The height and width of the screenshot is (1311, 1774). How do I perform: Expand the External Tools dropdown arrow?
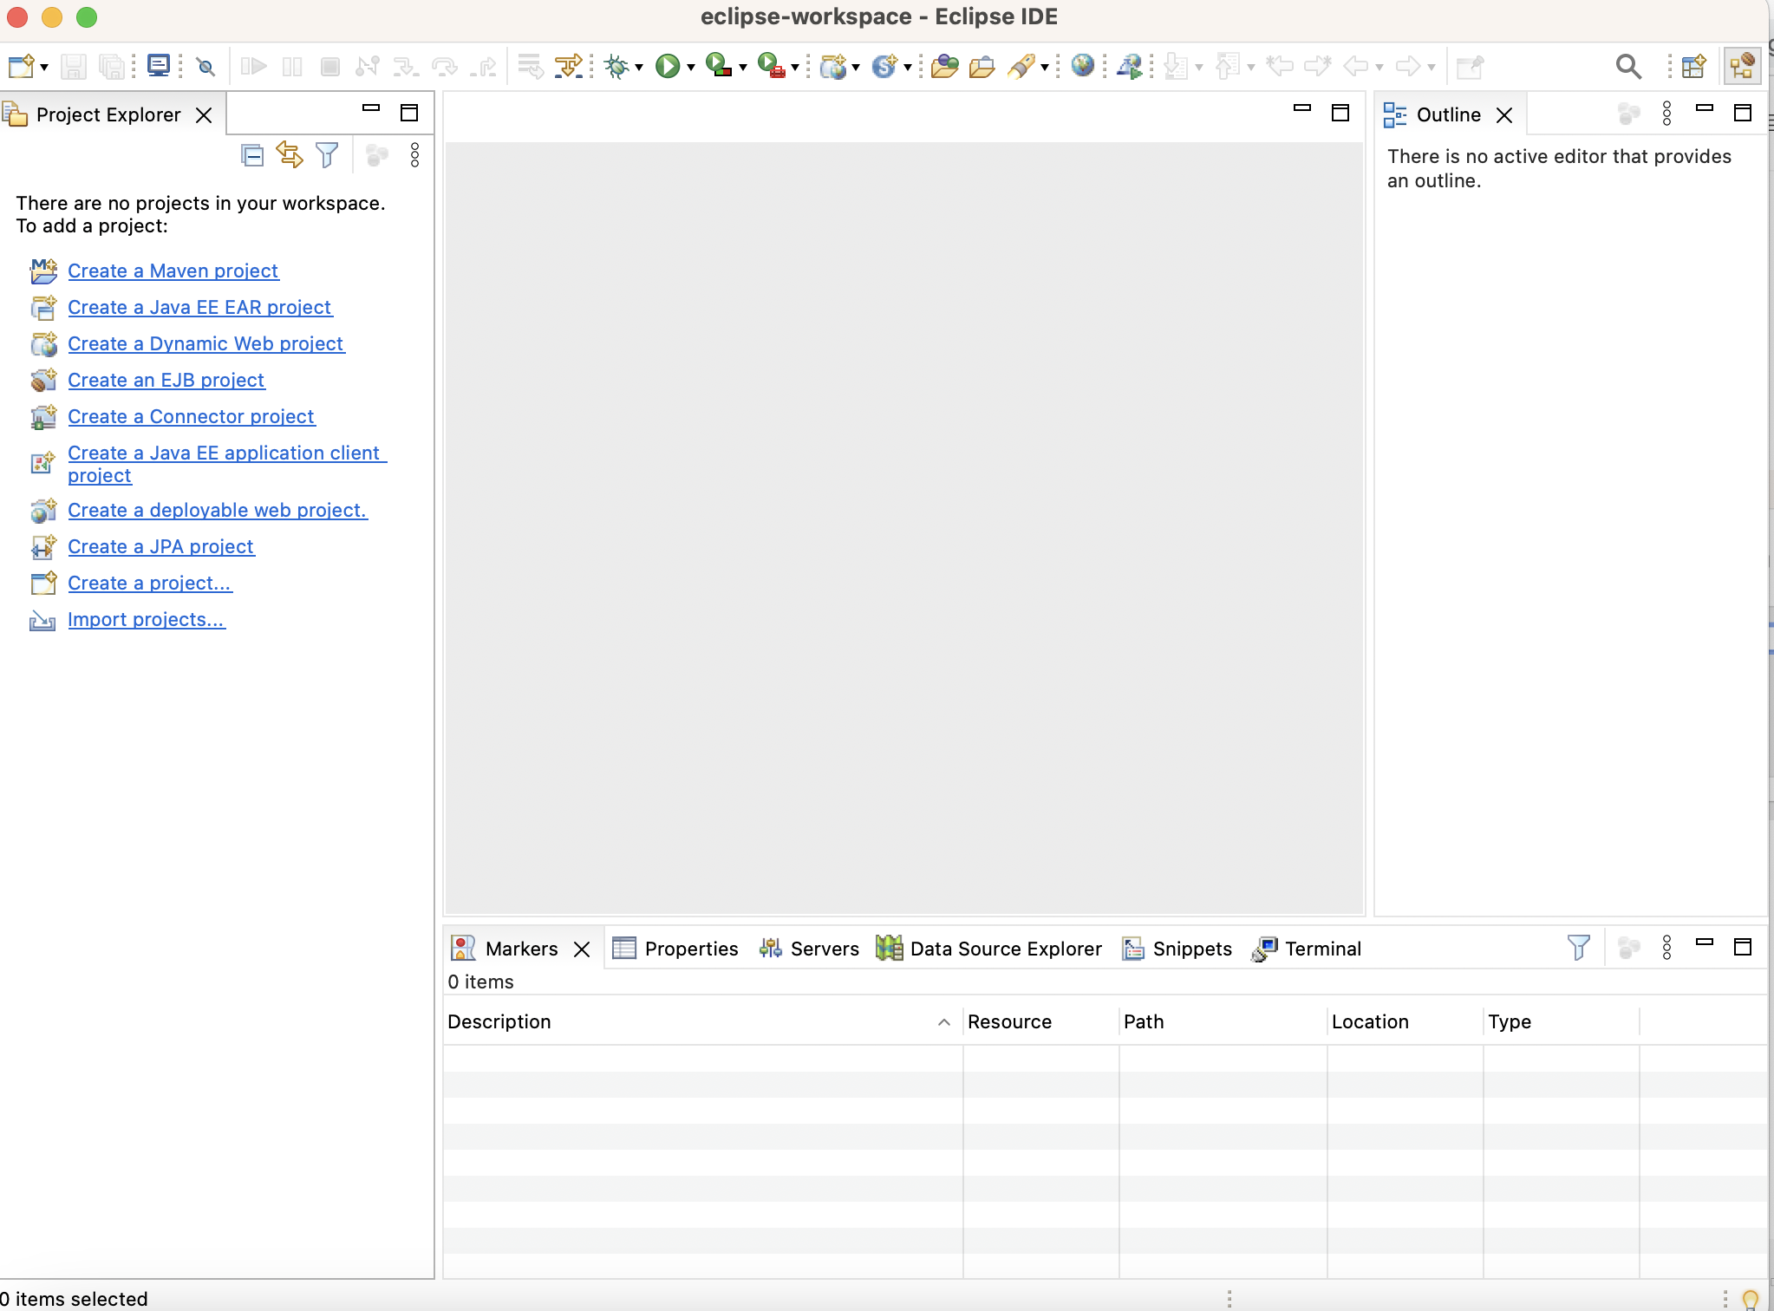(x=795, y=67)
